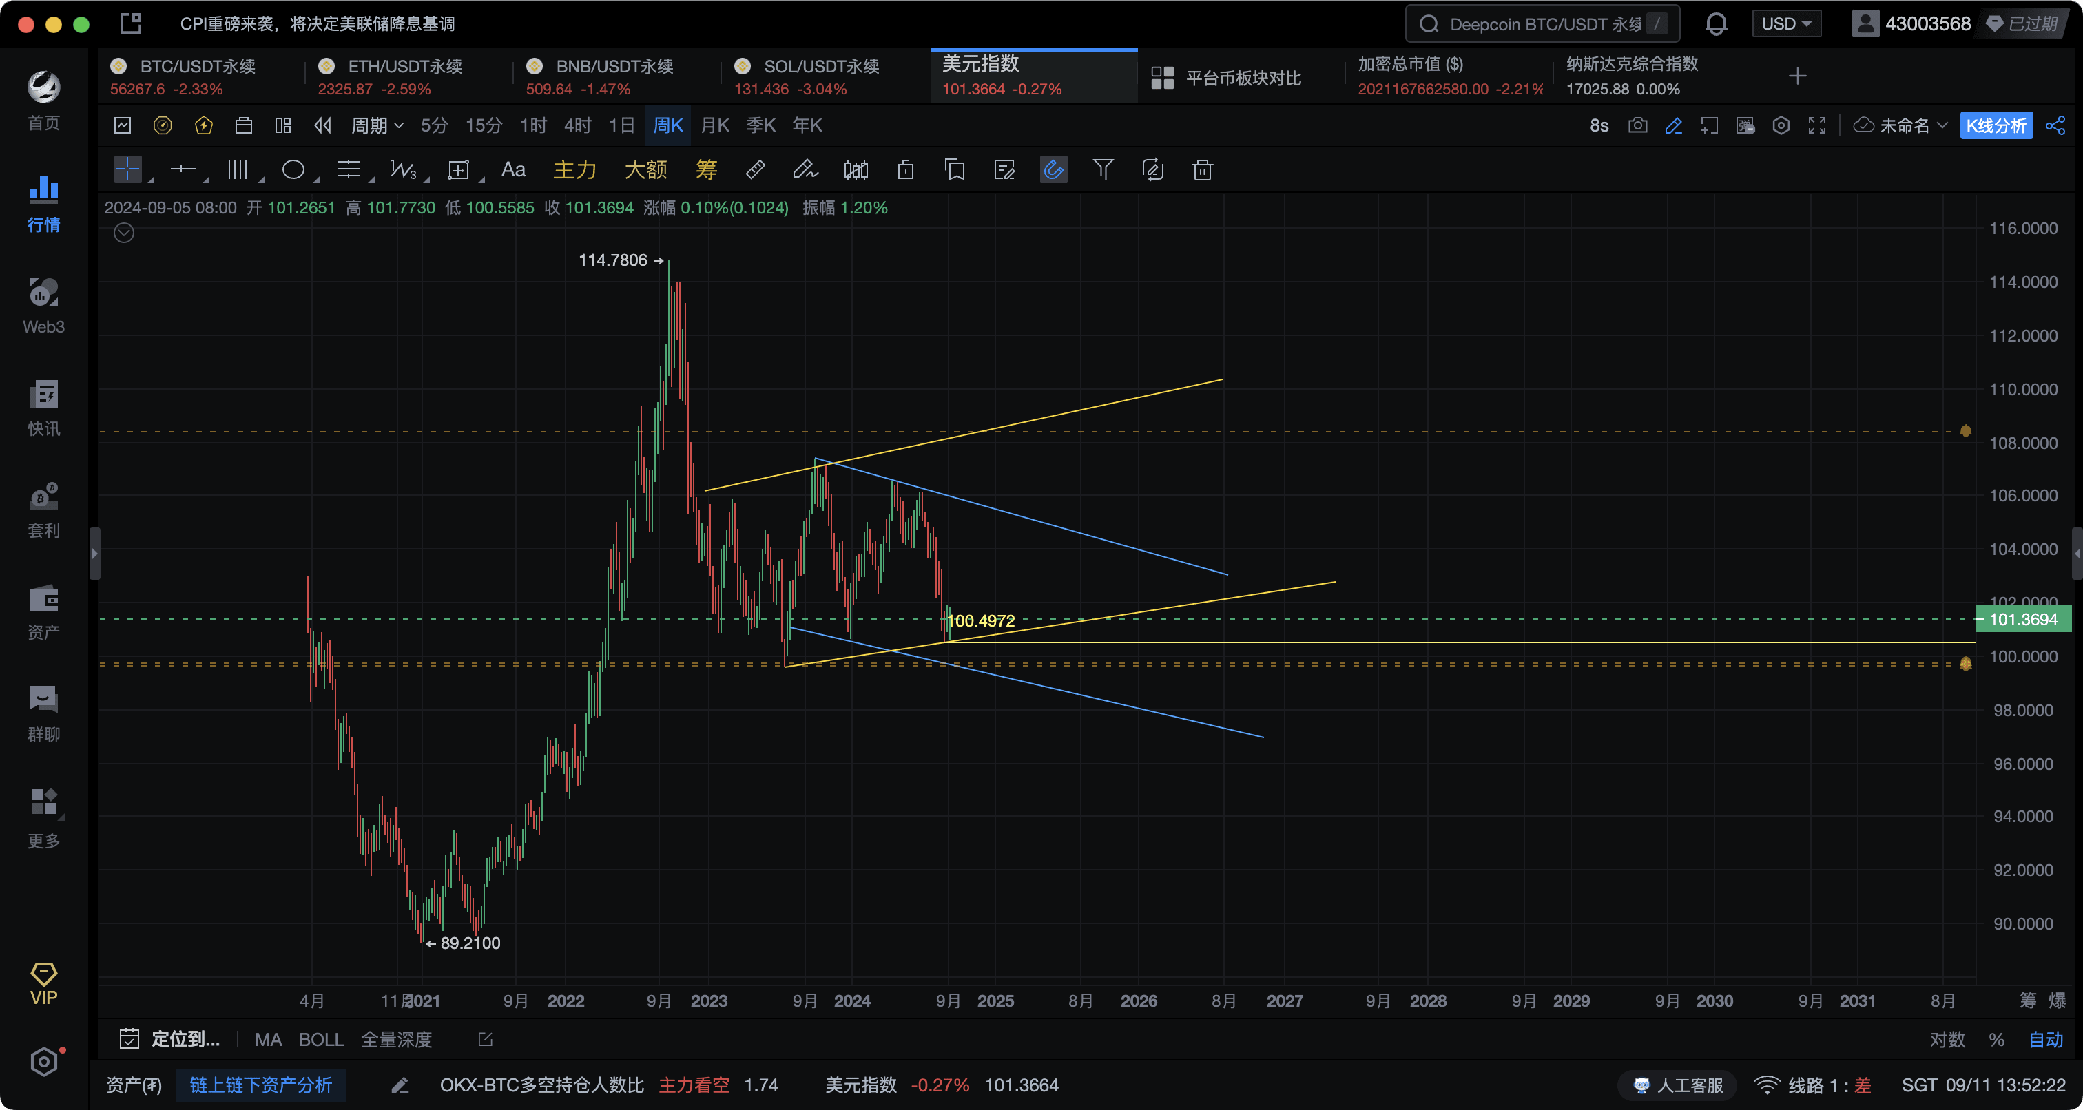Click the share icon beside K线分析
This screenshot has width=2083, height=1110.
(2055, 125)
